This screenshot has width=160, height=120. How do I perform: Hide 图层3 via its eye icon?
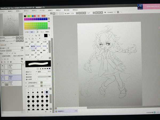pos(3,71)
